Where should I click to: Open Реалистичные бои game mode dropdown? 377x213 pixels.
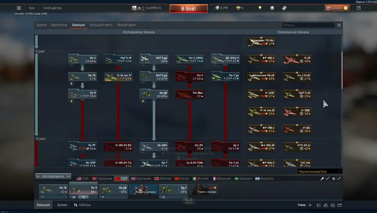coord(320,171)
